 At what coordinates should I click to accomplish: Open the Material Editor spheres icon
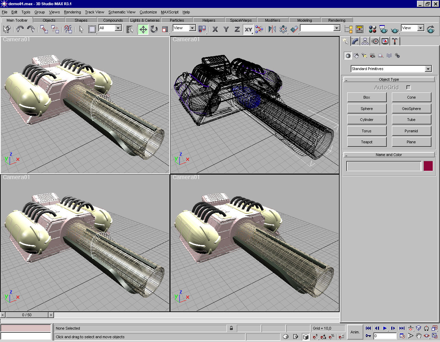[373, 30]
